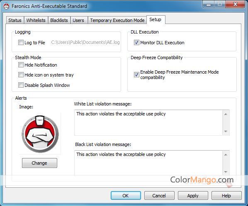Check Hide icon on system tray
This screenshot has width=248, height=206.
click(x=21, y=75)
